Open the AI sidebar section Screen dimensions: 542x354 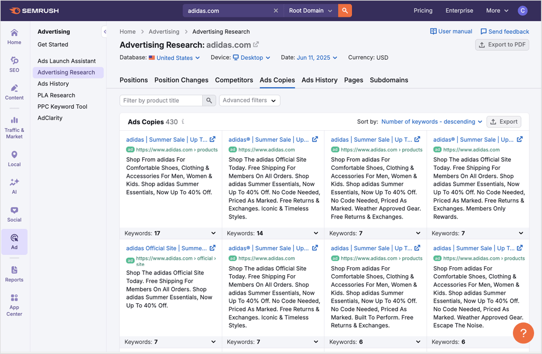(x=14, y=187)
